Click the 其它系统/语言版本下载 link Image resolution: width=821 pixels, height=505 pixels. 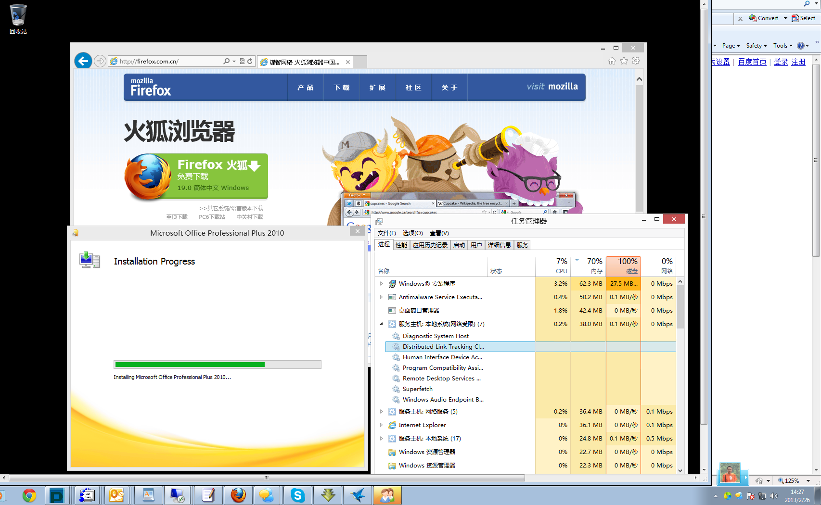pyautogui.click(x=231, y=208)
